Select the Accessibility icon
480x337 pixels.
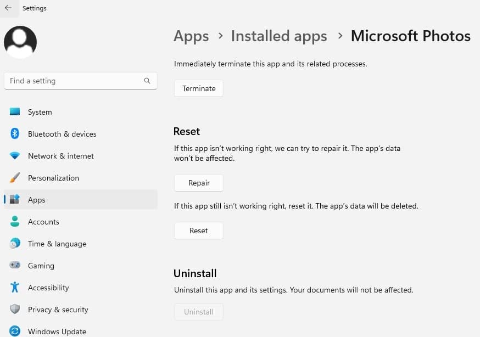[14, 287]
